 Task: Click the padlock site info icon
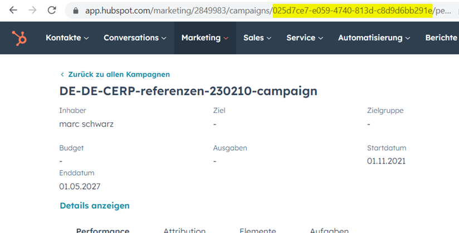coord(75,11)
